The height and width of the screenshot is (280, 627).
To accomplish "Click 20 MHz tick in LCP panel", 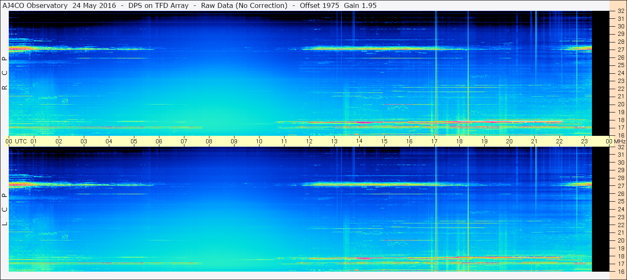I will pyautogui.click(x=621, y=240).
